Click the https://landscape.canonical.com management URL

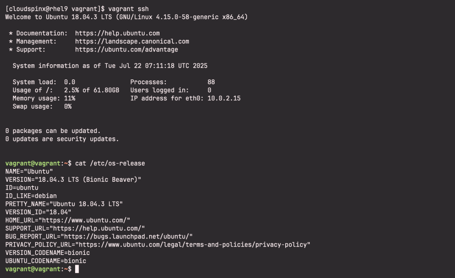132,41
